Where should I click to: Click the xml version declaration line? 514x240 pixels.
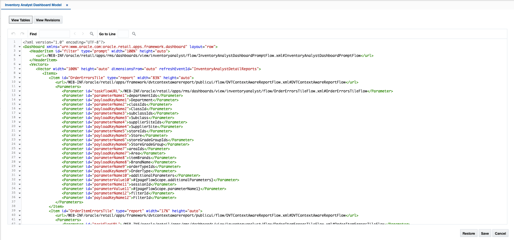[64, 42]
